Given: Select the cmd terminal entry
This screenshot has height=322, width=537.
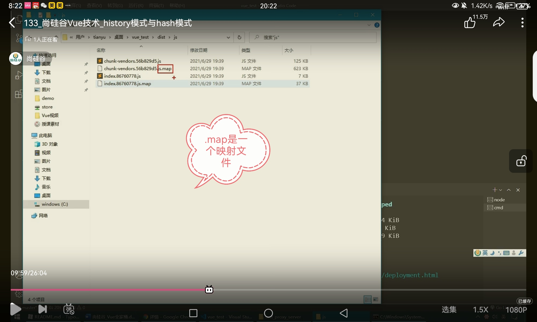Looking at the screenshot, I should click(498, 208).
